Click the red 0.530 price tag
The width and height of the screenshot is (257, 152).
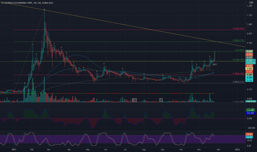[x=250, y=54]
